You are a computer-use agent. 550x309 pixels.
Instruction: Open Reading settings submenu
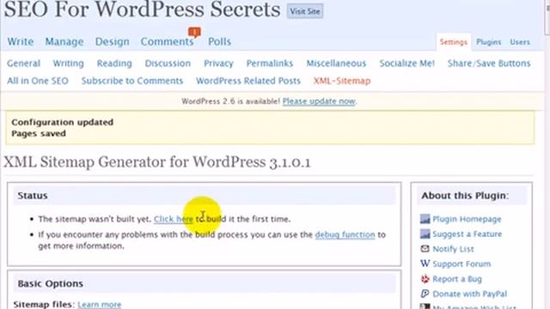click(114, 64)
